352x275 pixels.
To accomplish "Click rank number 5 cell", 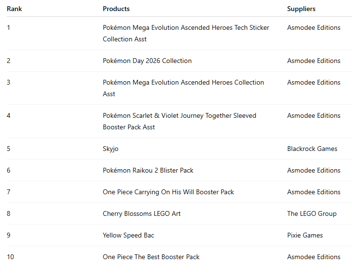I will 9,149.
